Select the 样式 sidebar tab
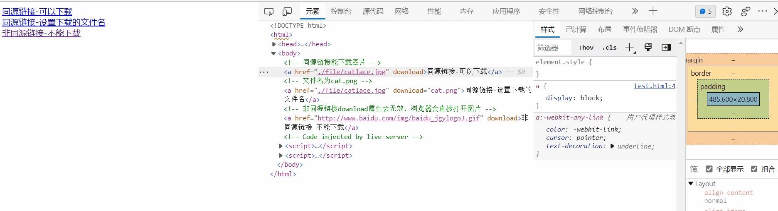Image resolution: width=778 pixels, height=211 pixels. click(547, 29)
